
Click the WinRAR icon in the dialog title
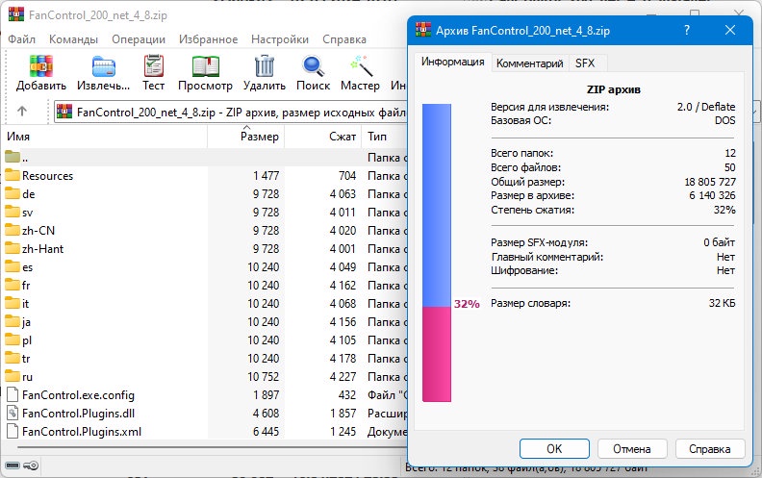pos(423,30)
